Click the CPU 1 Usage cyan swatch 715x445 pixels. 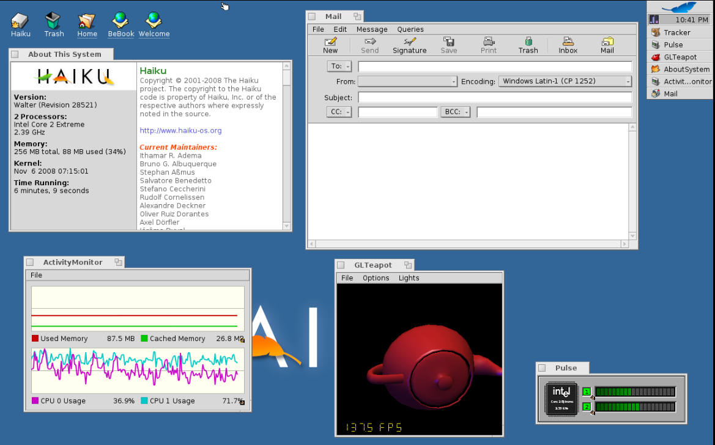pyautogui.click(x=144, y=401)
